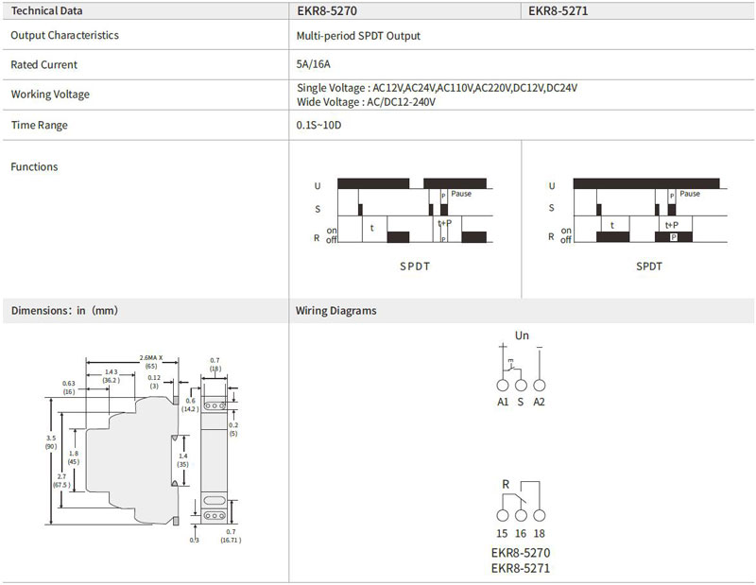This screenshot has width=756, height=585.
Task: Click the Wiring Diagrams section header
Action: 335,310
